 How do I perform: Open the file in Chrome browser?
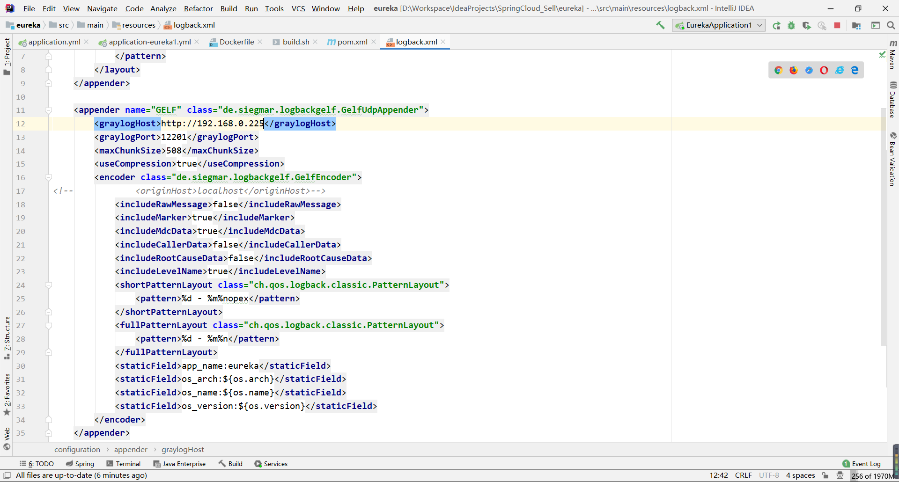pos(778,70)
